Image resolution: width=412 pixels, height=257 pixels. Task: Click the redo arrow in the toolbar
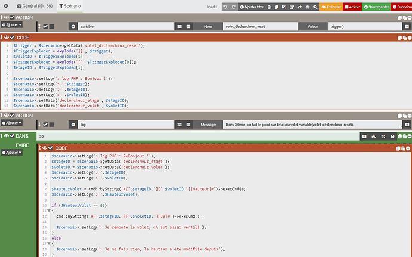(x=233, y=7)
